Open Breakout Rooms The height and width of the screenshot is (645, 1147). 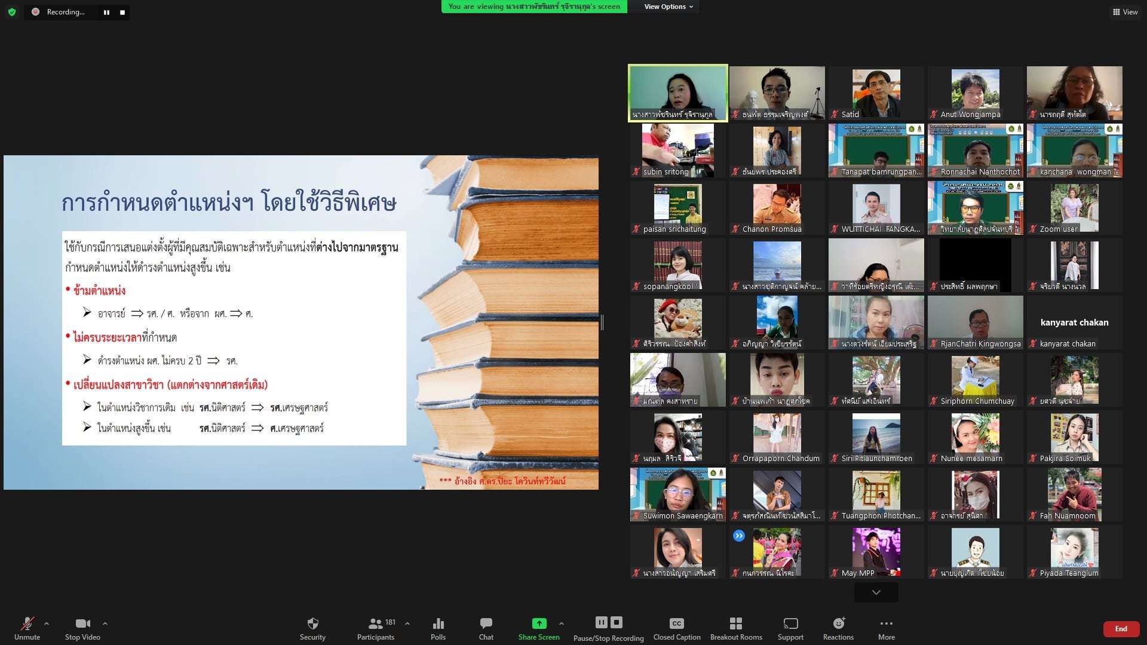tap(736, 628)
